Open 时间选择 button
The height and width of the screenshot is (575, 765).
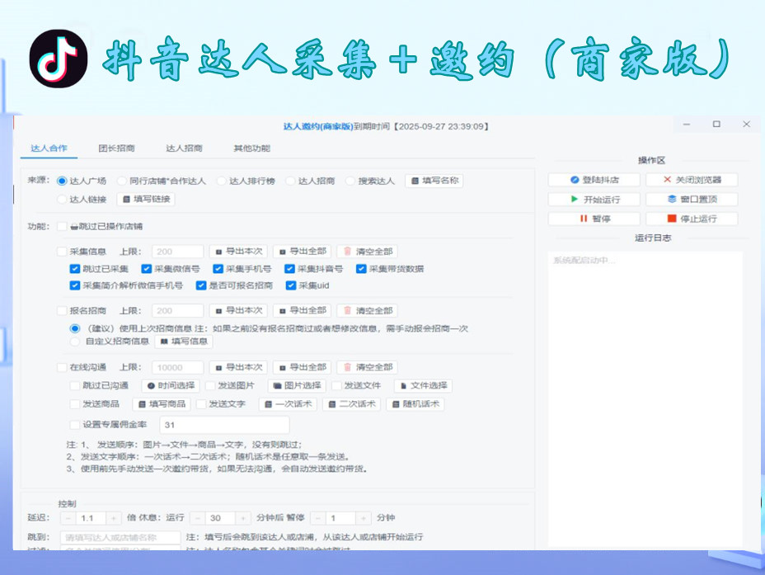(171, 385)
